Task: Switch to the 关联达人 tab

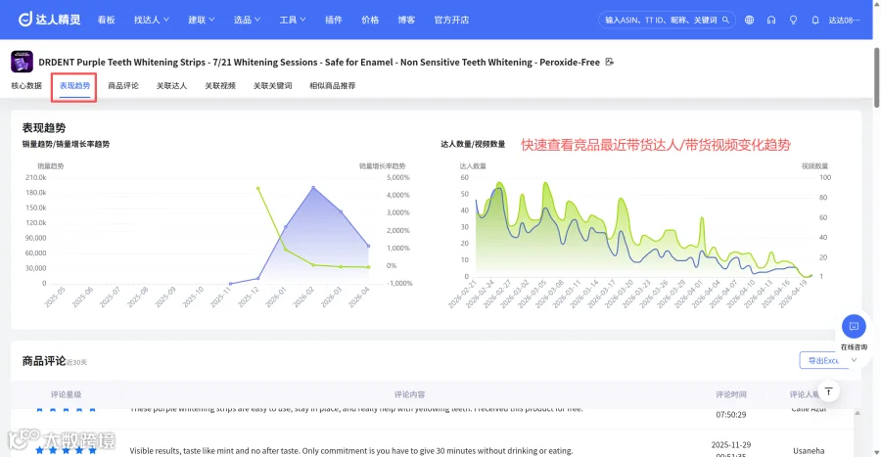Action: 171,86
